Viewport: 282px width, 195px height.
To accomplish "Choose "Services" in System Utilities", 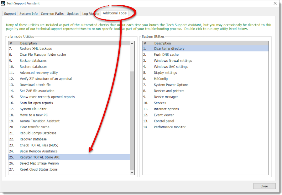I will click(205, 103).
